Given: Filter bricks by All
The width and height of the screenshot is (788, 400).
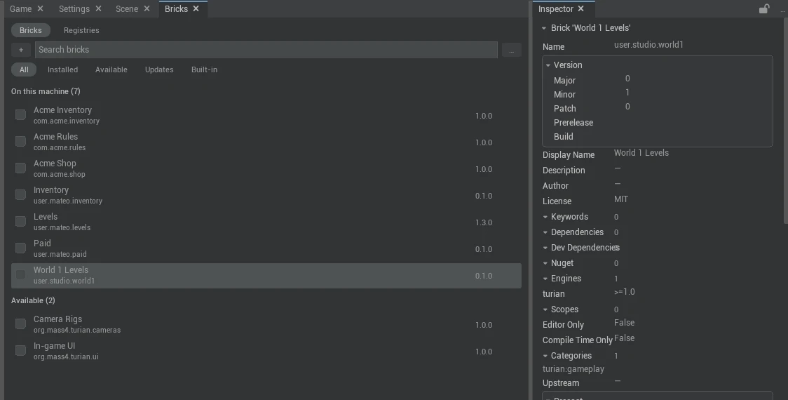Looking at the screenshot, I should [24, 69].
